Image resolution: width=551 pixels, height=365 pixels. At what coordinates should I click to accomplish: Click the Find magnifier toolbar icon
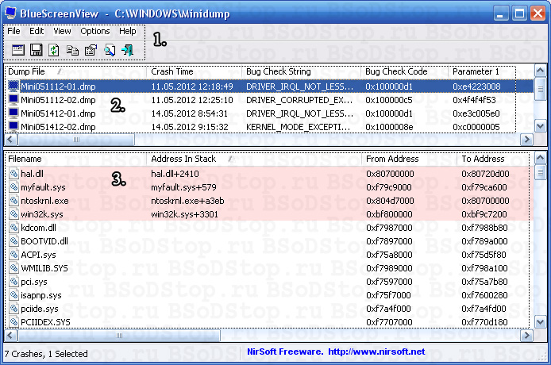pyautogui.click(x=109, y=50)
